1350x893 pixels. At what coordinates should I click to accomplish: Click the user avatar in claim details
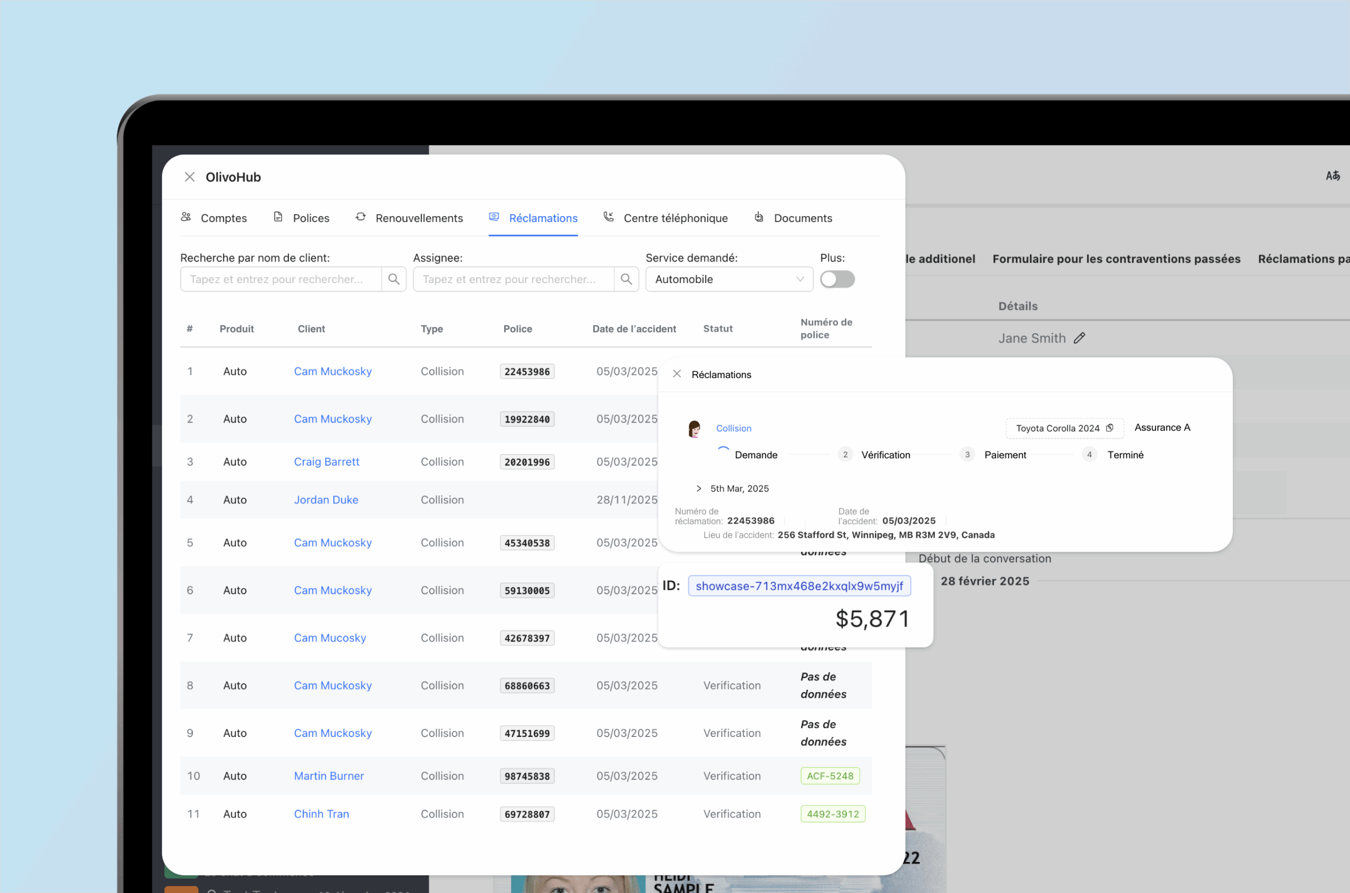tap(694, 428)
